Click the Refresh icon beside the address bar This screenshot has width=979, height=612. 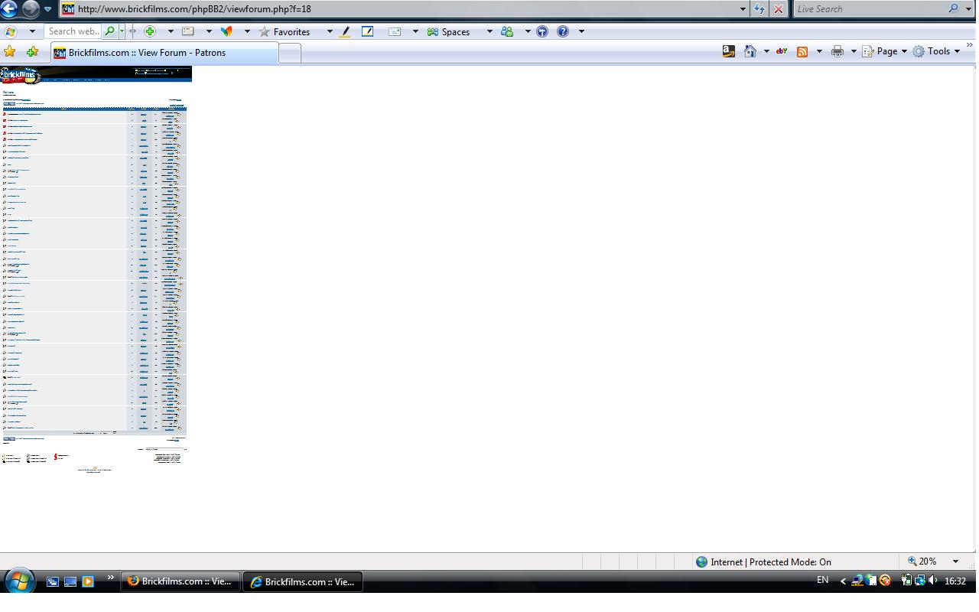pyautogui.click(x=759, y=9)
